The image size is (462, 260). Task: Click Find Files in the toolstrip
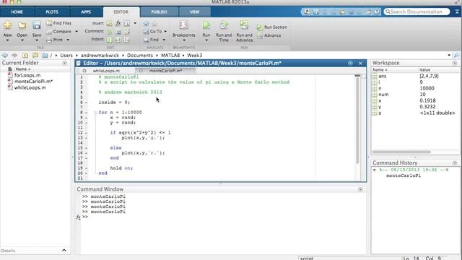(x=59, y=23)
